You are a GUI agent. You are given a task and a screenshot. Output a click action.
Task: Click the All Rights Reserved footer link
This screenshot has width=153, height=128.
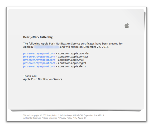coord(32,118)
